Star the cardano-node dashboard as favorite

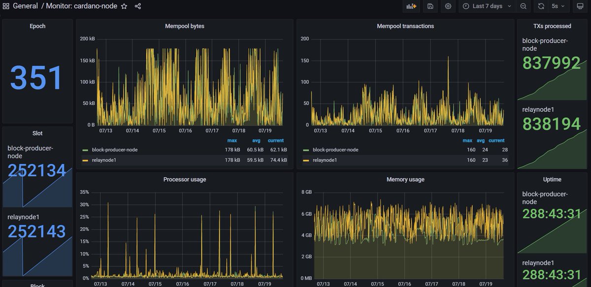(124, 6)
